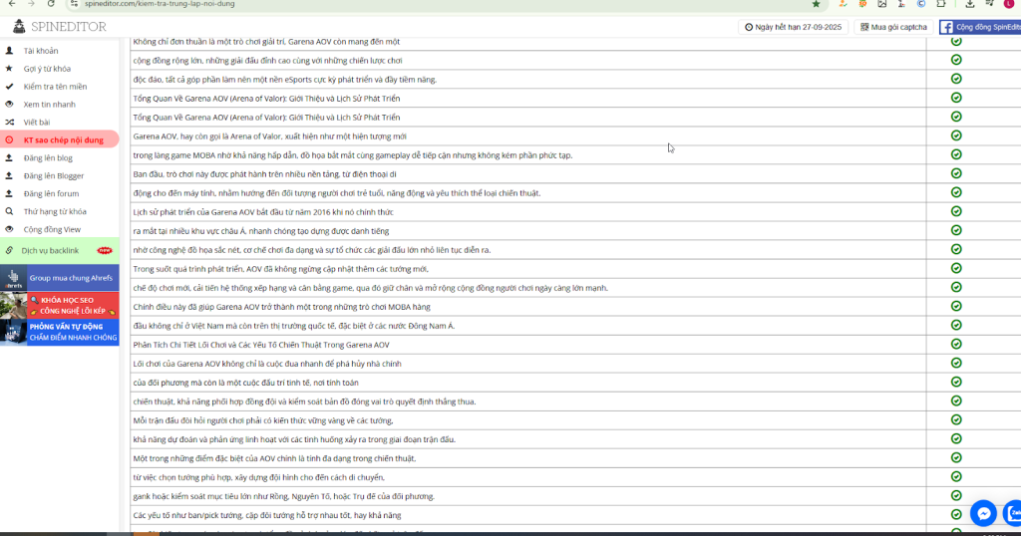The width and height of the screenshot is (1021, 536).
Task: Open Dịch vụ backlink link
Action: click(x=50, y=250)
